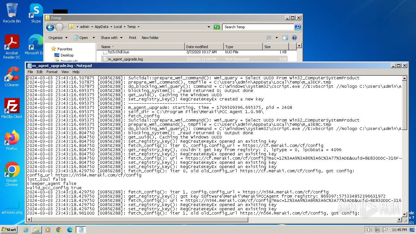The height and width of the screenshot is (234, 416).
Task: Launch Firefox desktop icon
Action: [x=12, y=140]
